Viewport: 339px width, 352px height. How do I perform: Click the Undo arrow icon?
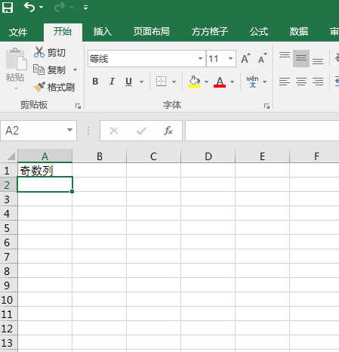pos(29,7)
